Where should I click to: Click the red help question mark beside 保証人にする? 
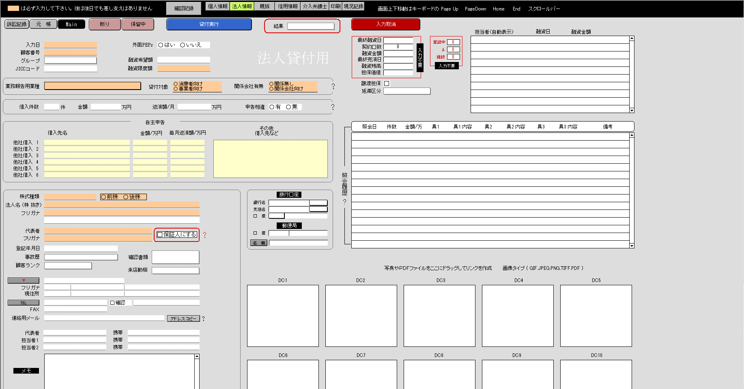205,235
